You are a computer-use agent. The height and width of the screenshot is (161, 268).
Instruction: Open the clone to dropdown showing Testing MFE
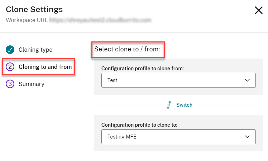coord(178,136)
